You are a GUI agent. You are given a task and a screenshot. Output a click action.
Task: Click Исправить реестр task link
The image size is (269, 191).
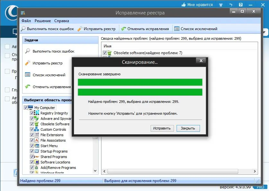[x=48, y=63]
